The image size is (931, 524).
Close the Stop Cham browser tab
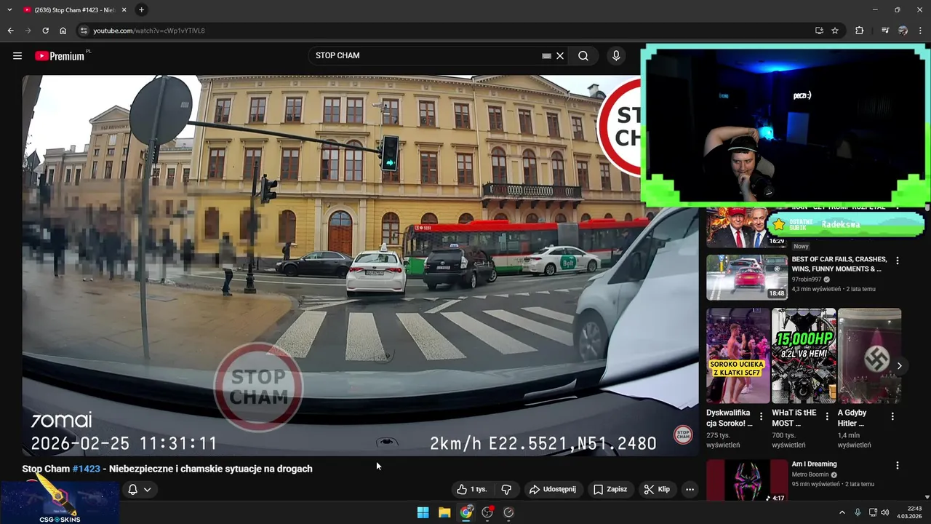[124, 9]
